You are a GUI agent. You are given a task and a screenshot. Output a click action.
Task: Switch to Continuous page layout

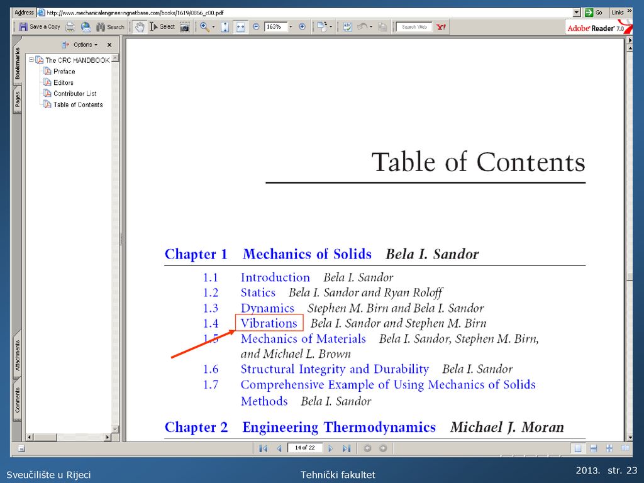pos(594,448)
